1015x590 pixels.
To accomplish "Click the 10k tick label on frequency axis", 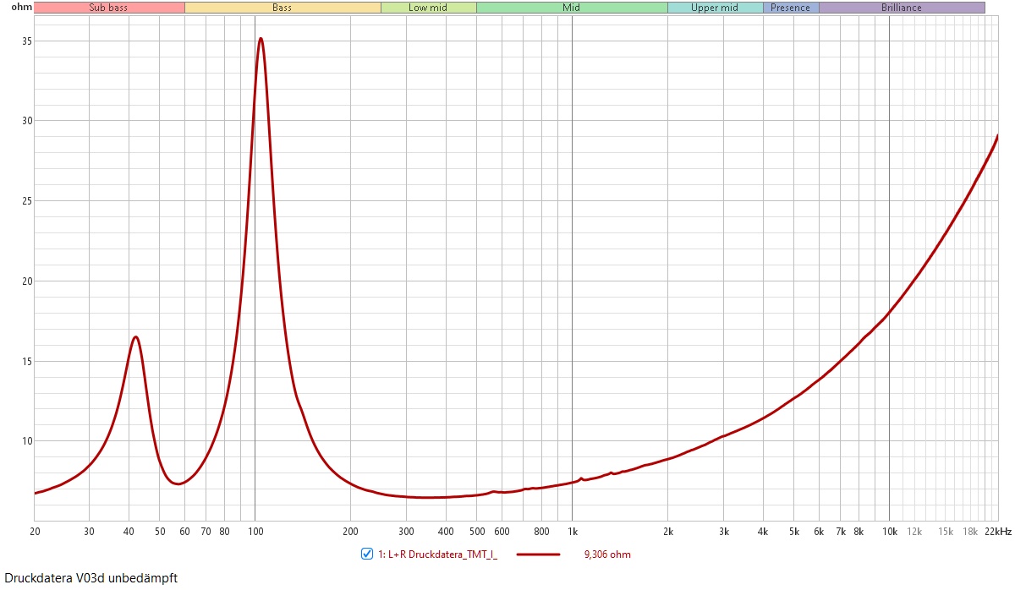I will 889,532.
